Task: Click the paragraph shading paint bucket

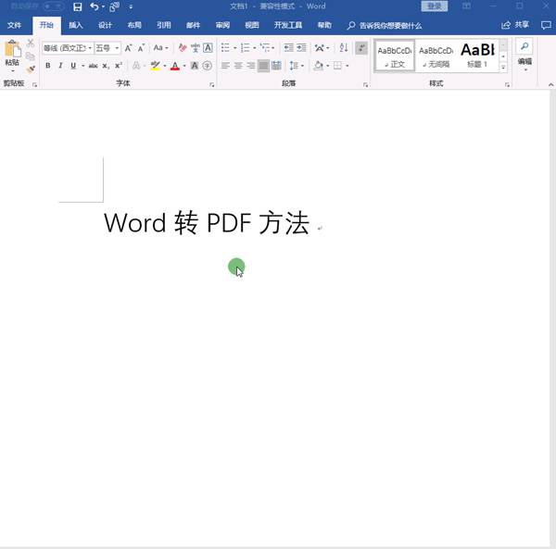Action: 319,66
